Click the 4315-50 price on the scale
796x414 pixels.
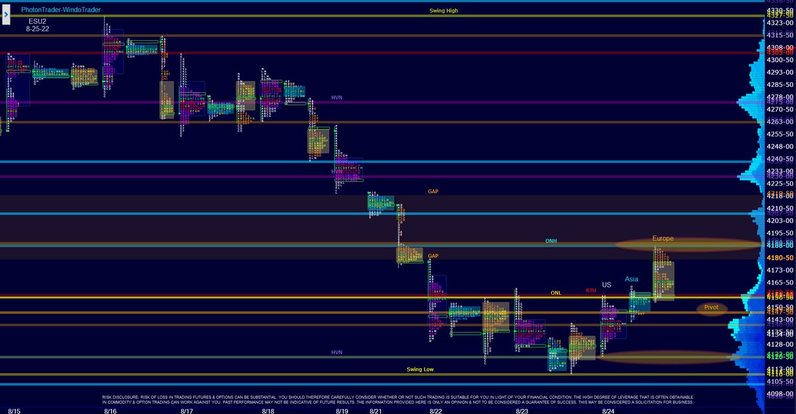[781, 34]
